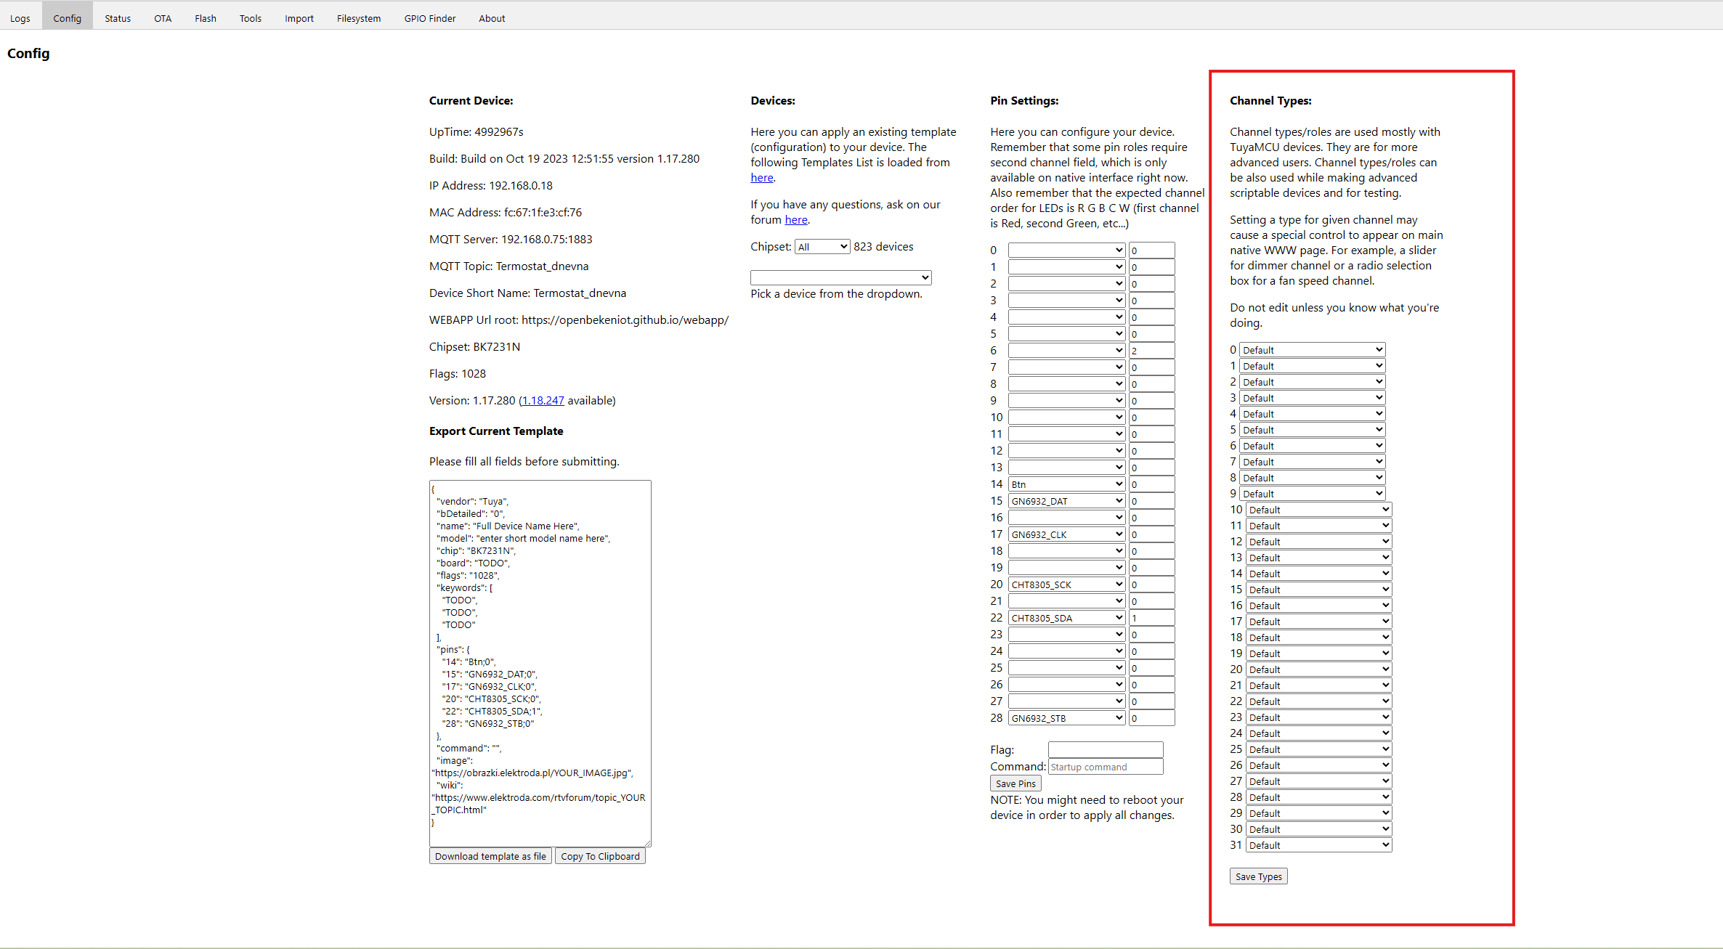Click pin 6 channel number field
Screen dimensions: 1723x949
point(1151,351)
